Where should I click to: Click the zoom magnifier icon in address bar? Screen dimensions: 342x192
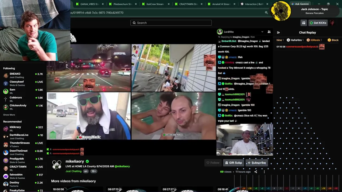click(x=266, y=13)
